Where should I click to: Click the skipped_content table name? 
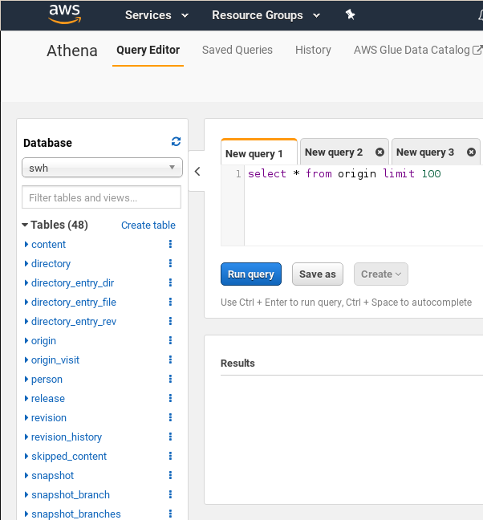(69, 457)
